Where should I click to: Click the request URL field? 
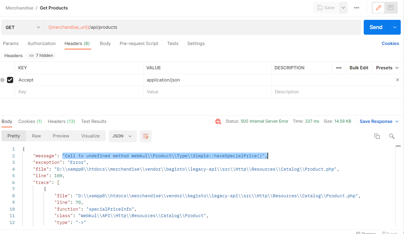click(x=202, y=27)
